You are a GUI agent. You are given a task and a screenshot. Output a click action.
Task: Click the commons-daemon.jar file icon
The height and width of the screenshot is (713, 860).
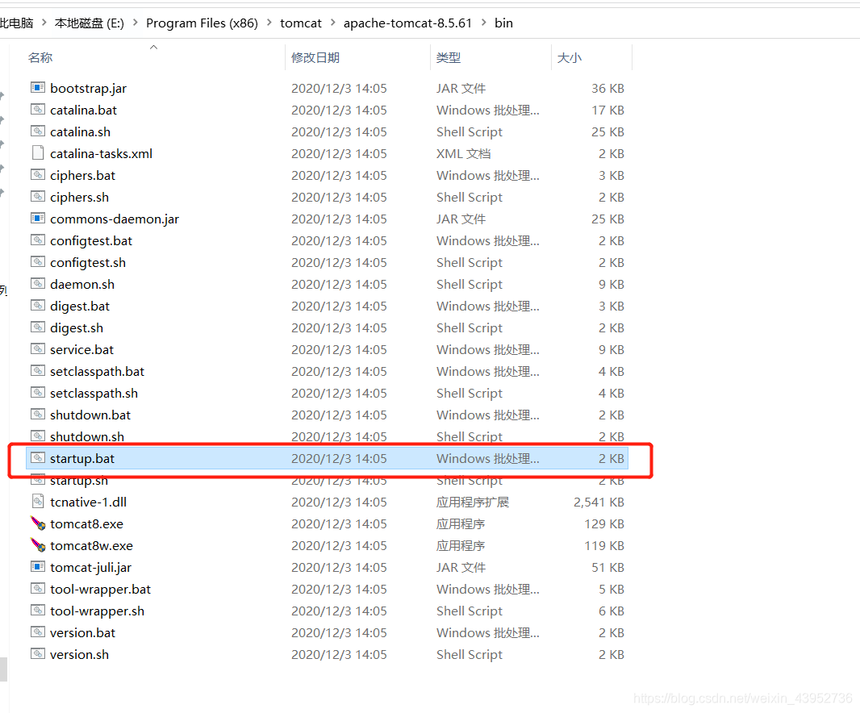tap(38, 219)
